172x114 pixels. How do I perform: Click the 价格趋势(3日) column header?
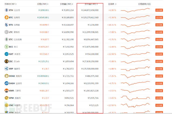(144, 4)
